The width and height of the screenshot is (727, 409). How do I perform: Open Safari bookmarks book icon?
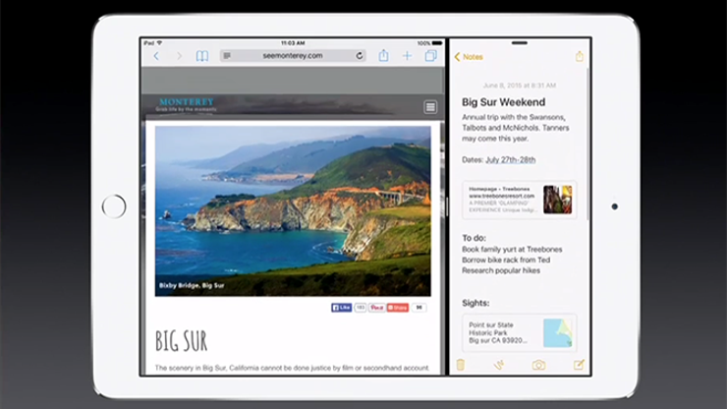tap(202, 56)
